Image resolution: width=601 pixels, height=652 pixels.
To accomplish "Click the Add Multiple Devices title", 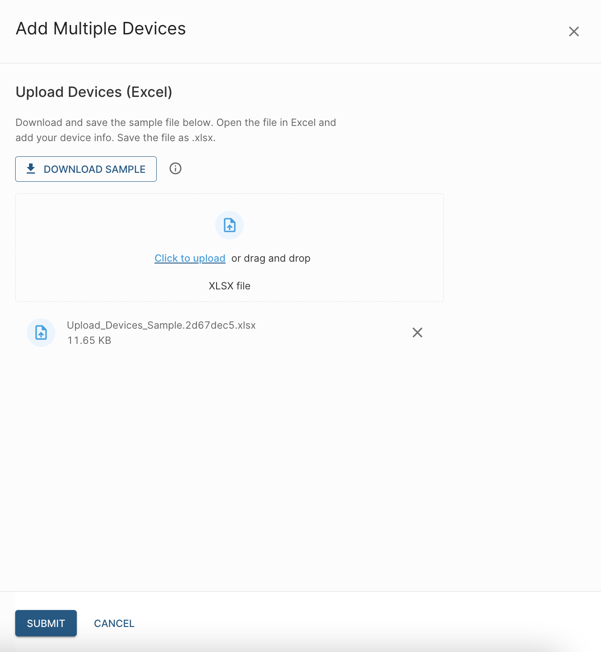I will pos(101,29).
